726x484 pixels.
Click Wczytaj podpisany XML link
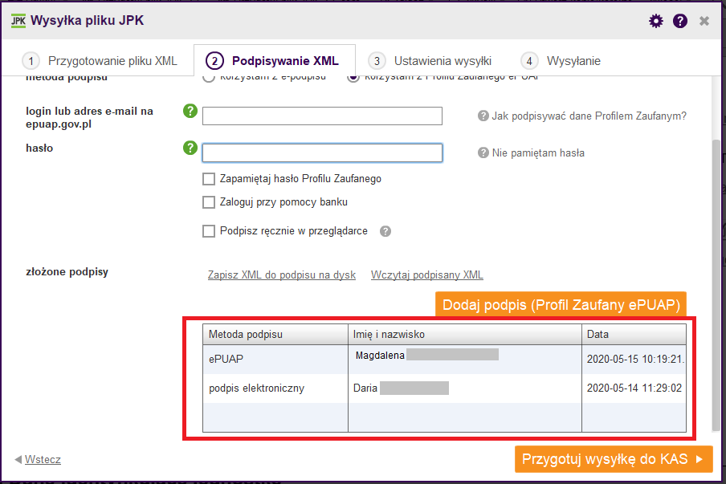click(427, 275)
